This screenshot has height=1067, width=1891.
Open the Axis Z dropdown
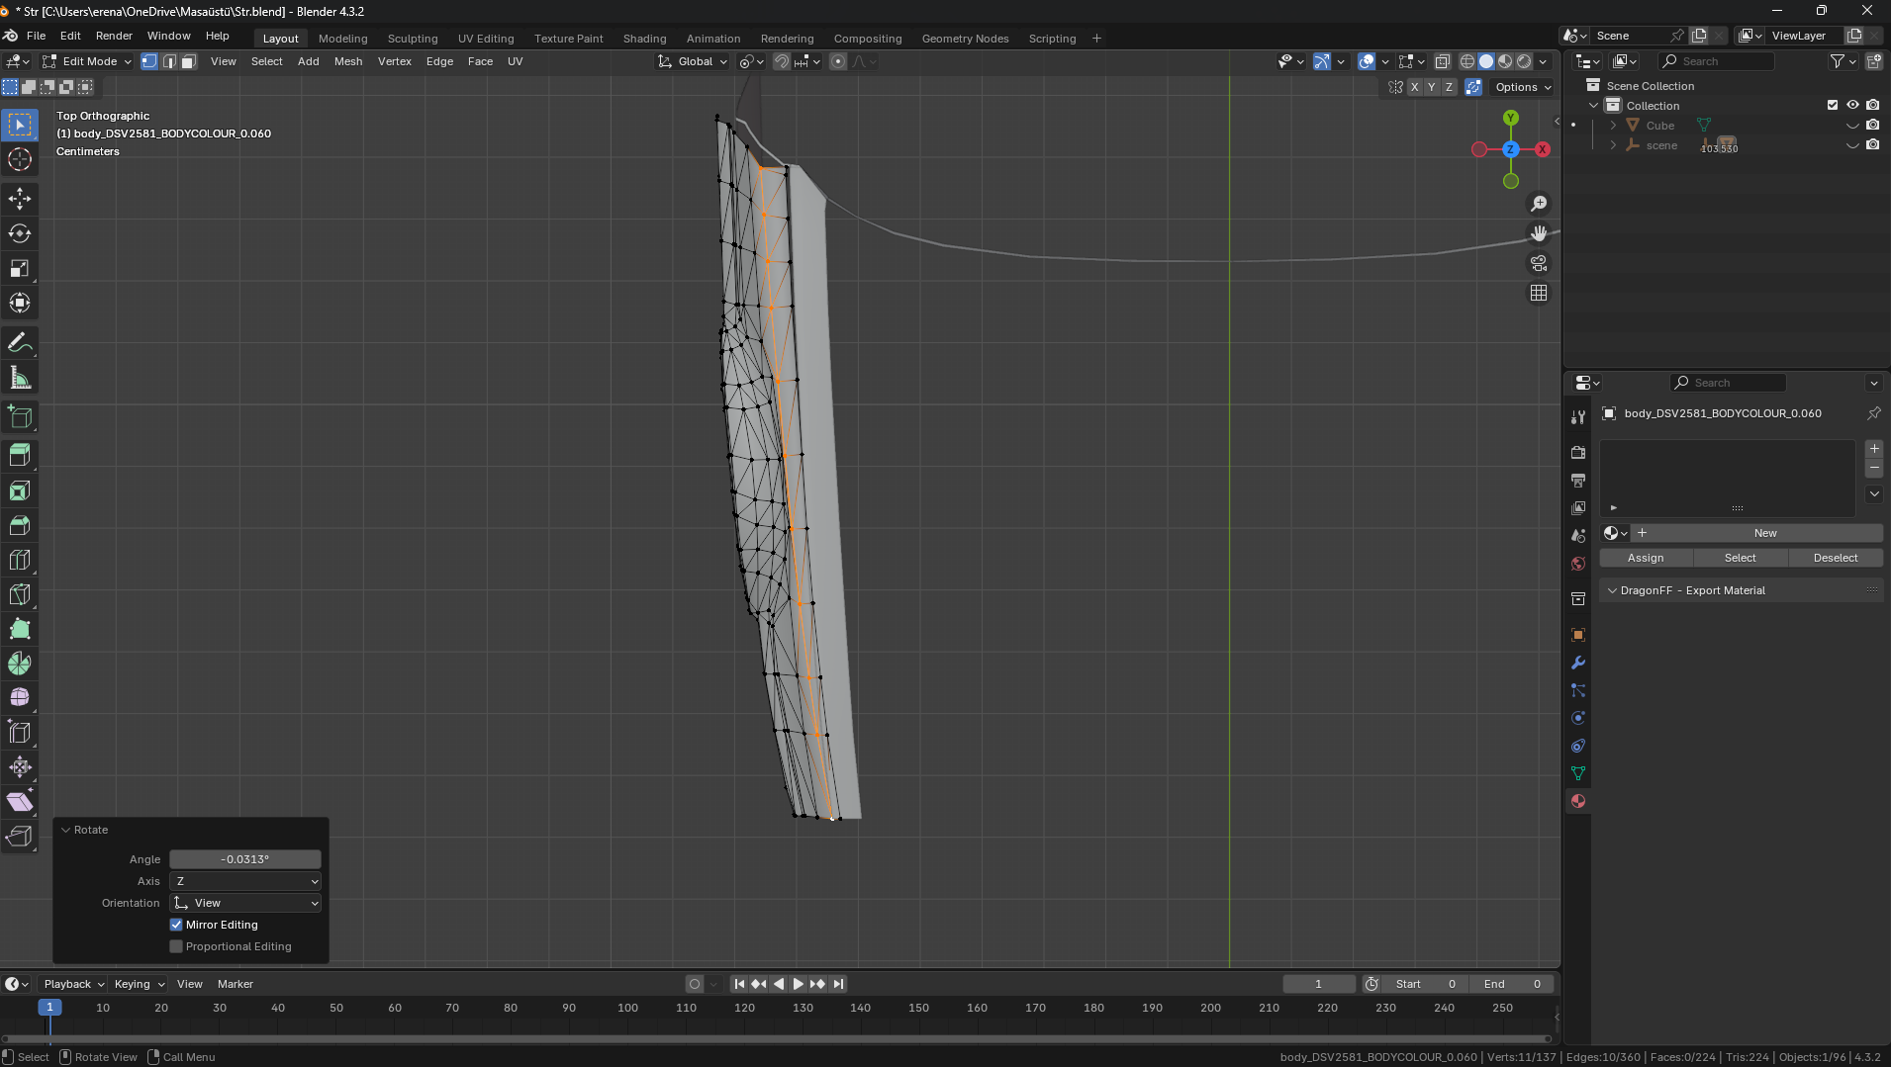click(245, 881)
